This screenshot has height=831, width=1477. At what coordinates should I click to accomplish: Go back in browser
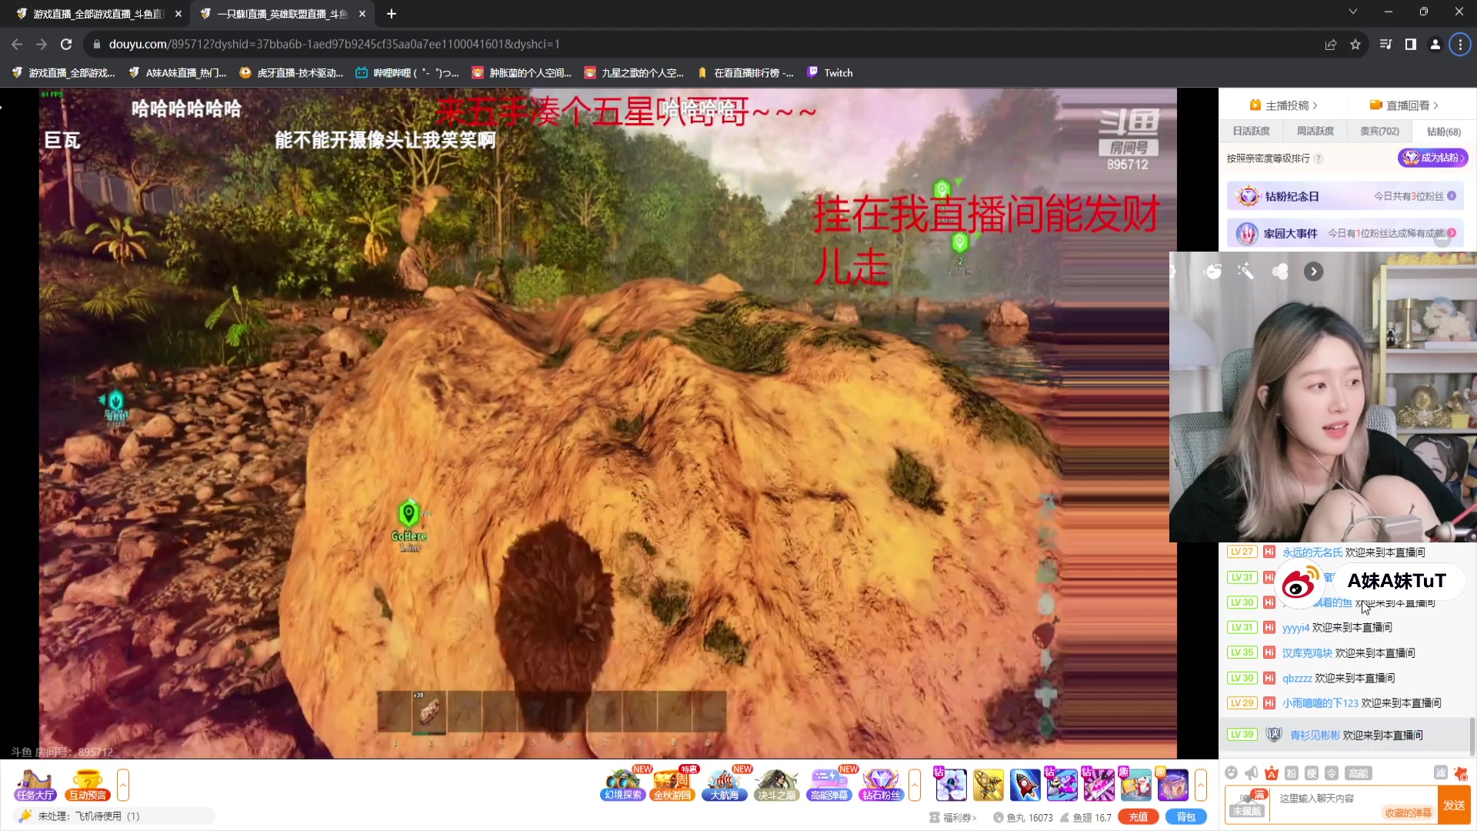point(17,45)
